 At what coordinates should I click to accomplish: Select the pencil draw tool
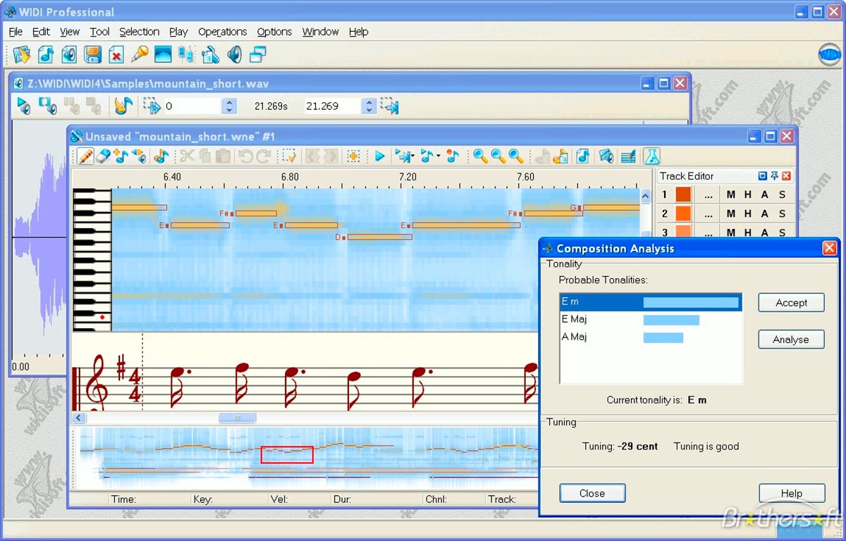click(x=85, y=156)
